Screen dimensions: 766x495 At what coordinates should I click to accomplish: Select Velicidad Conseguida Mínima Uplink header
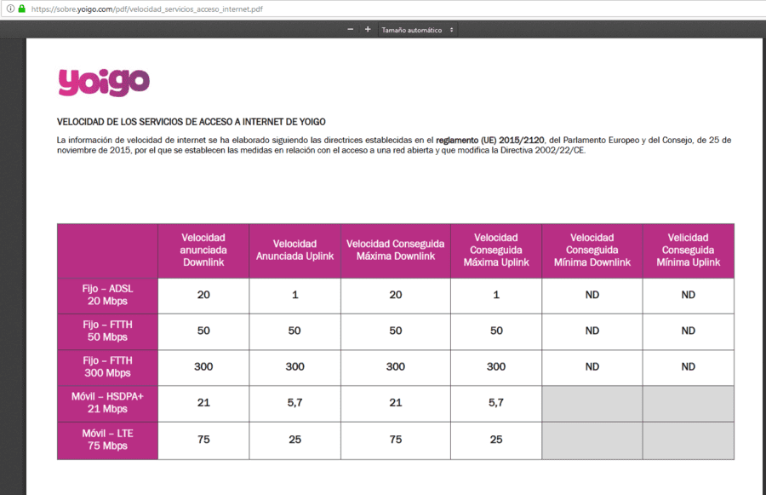click(x=688, y=250)
